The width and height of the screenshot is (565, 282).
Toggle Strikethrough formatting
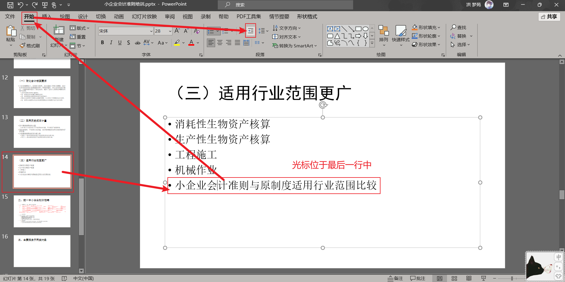point(137,43)
